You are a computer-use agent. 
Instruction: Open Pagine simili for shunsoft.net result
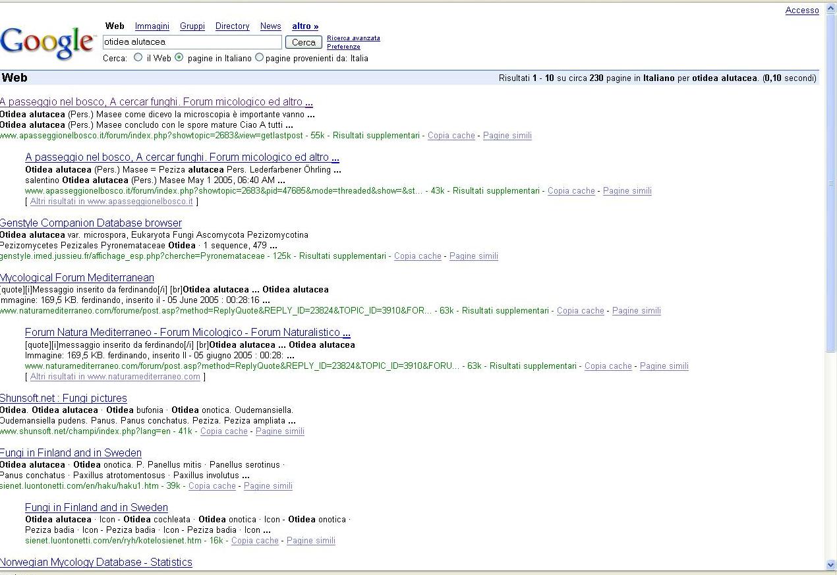tap(280, 431)
